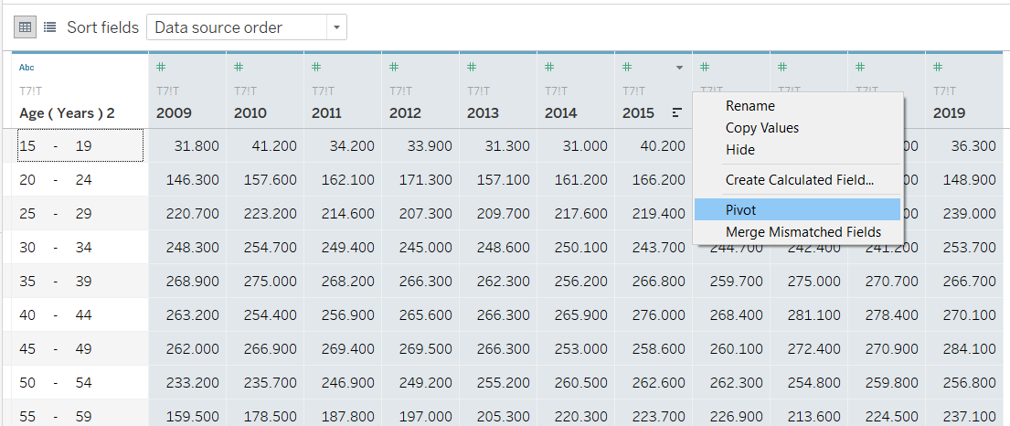Switch to the metadata list view

pyautogui.click(x=49, y=27)
